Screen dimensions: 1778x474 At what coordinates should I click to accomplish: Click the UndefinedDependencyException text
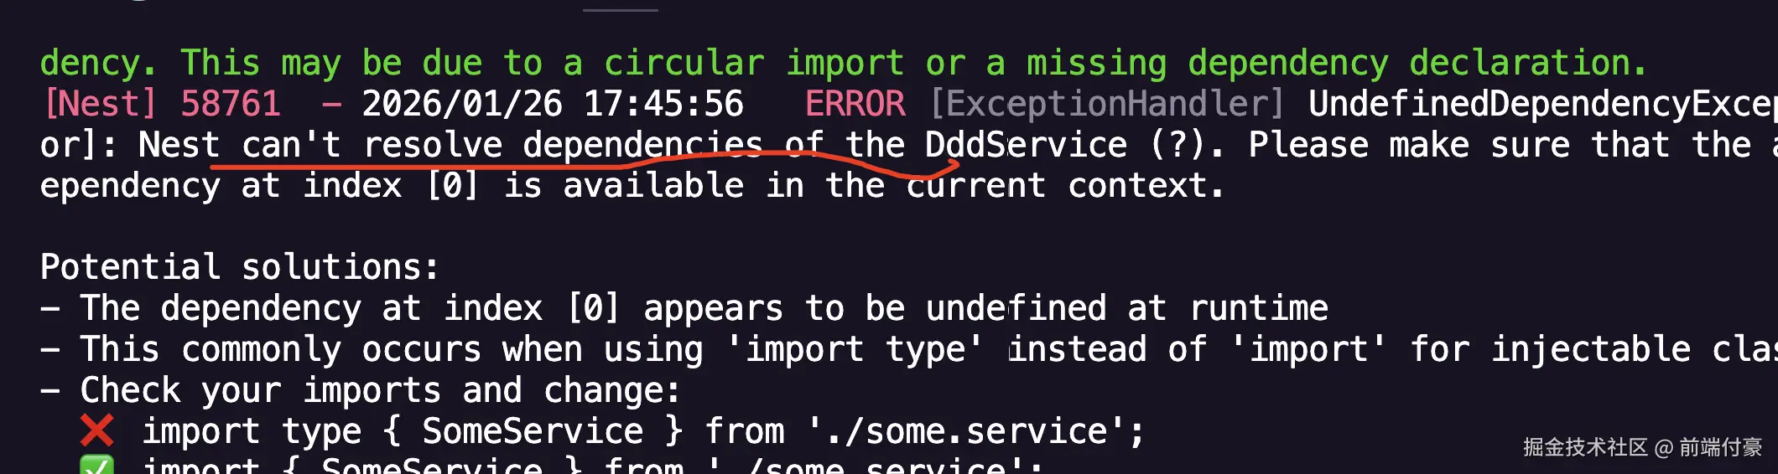pyautogui.click(x=1541, y=104)
